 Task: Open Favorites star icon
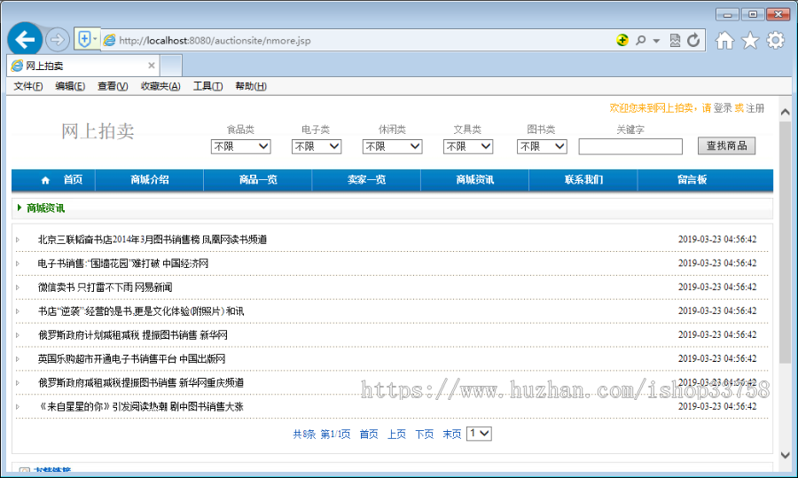pos(750,40)
